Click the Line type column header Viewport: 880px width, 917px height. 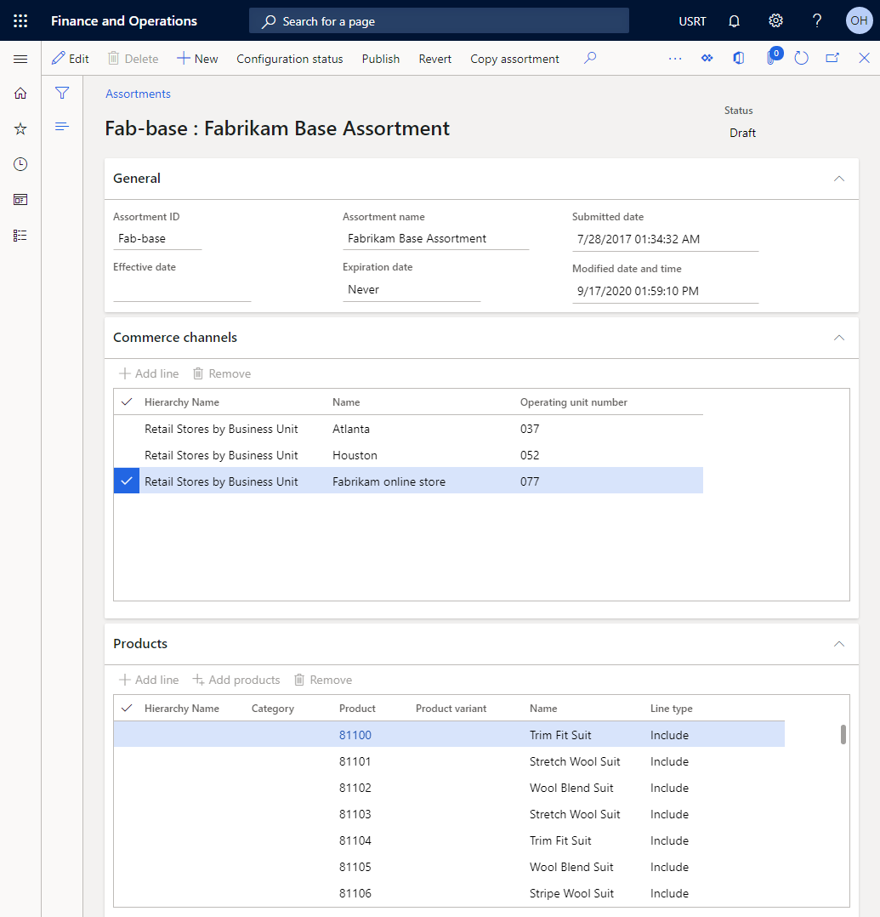671,709
